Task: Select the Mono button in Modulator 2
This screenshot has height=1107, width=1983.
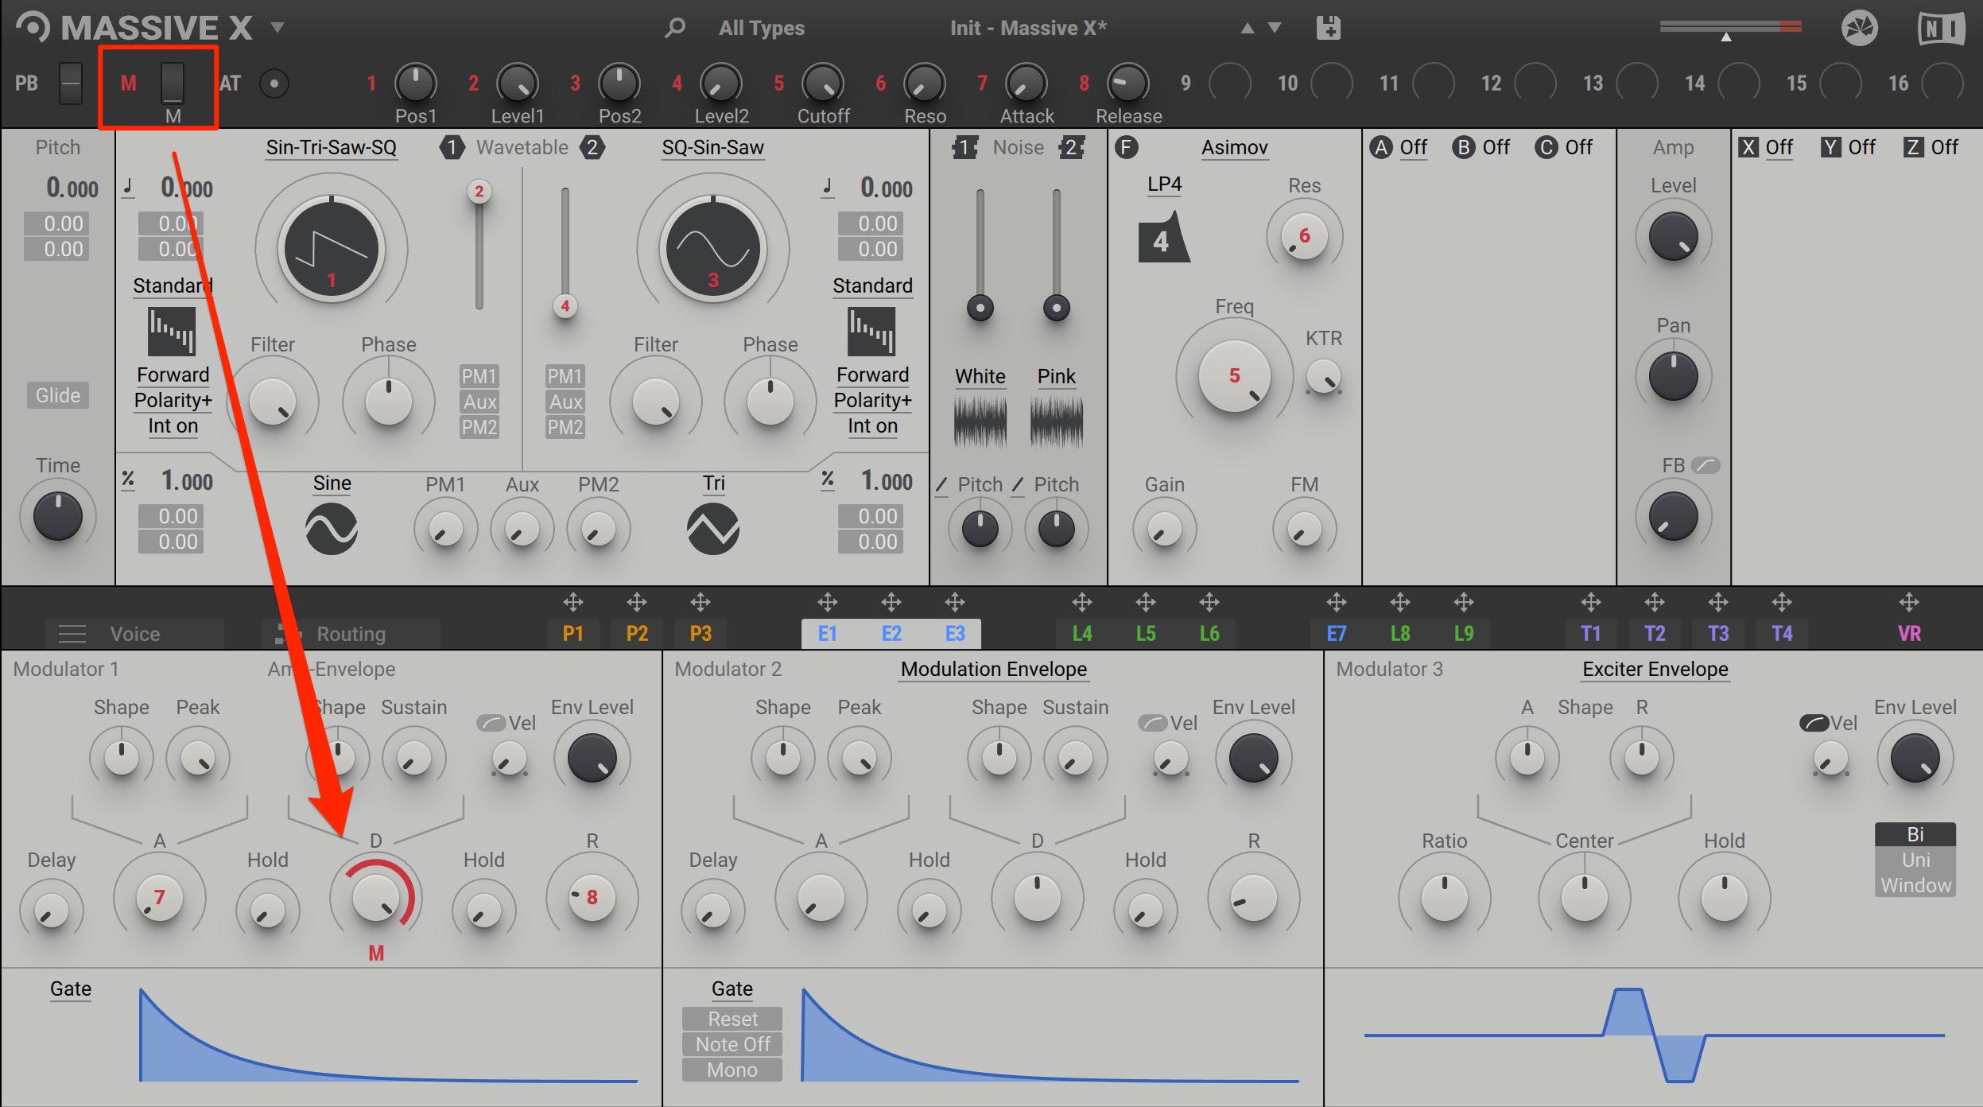Action: [x=732, y=1070]
